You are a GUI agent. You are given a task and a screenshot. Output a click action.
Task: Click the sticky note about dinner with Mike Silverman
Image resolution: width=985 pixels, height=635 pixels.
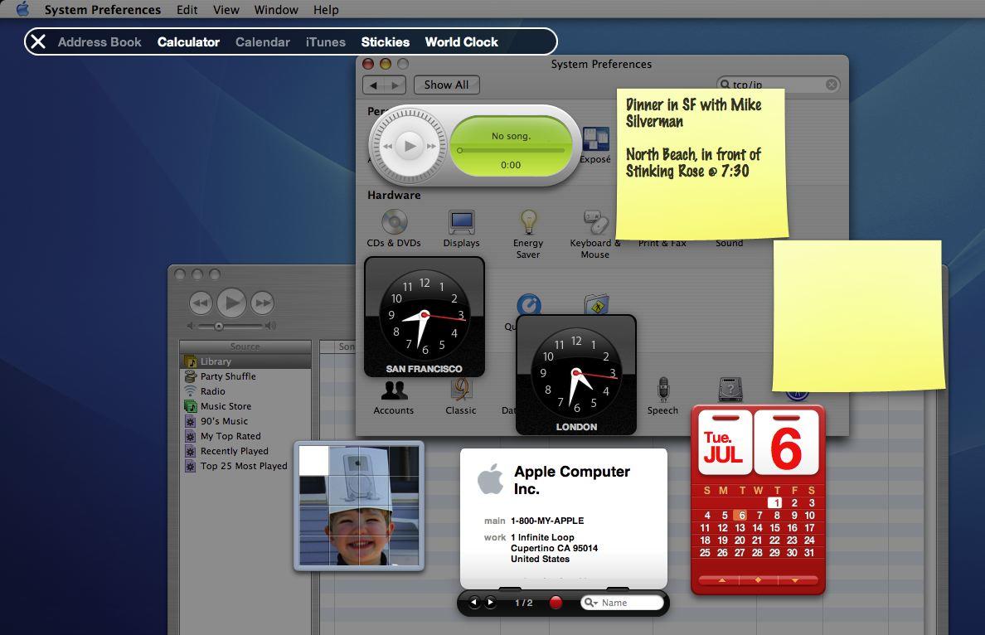click(x=701, y=163)
